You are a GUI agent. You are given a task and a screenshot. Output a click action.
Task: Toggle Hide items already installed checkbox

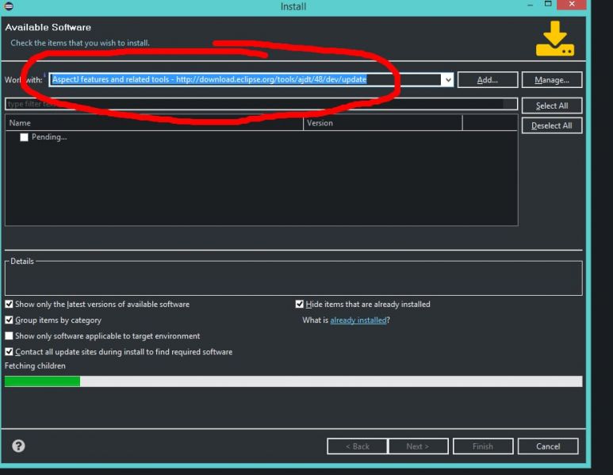300,305
